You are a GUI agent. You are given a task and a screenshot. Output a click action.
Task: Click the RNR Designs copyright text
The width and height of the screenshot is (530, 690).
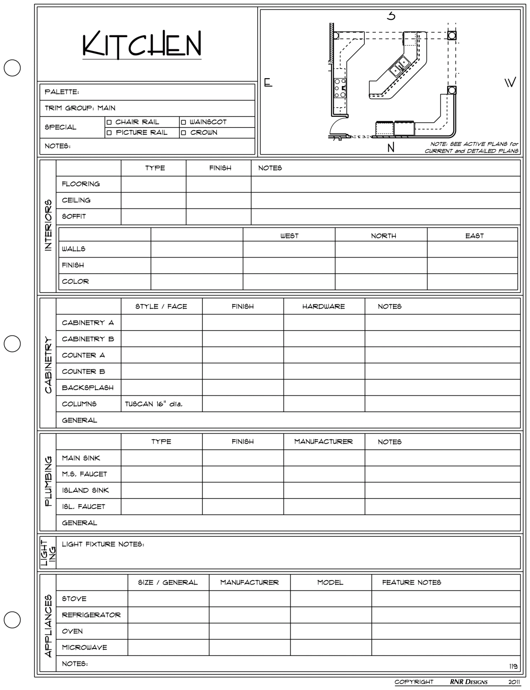click(x=468, y=682)
